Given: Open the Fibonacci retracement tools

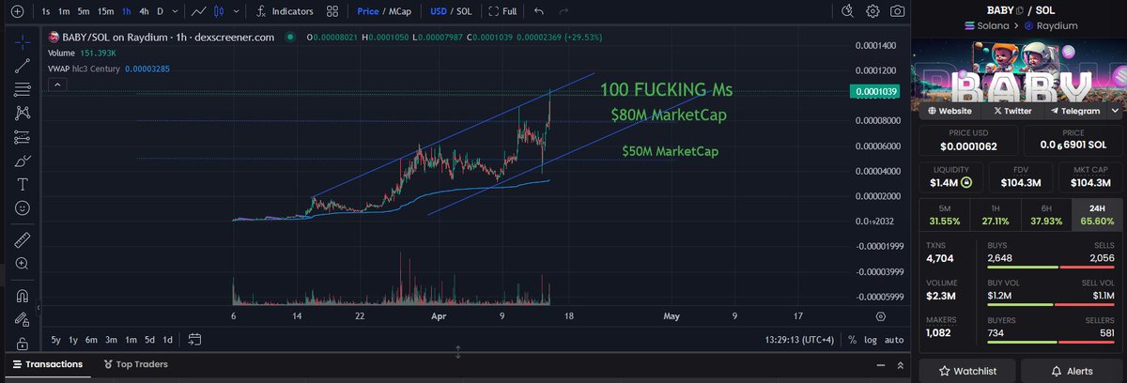Looking at the screenshot, I should [23, 89].
